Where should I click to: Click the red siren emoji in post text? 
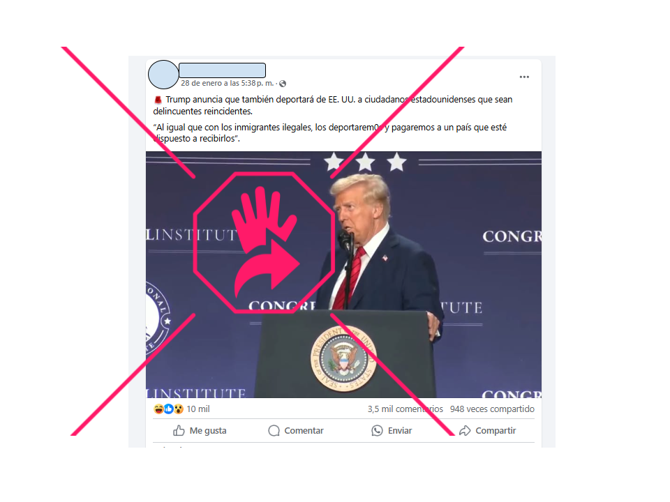coord(158,100)
